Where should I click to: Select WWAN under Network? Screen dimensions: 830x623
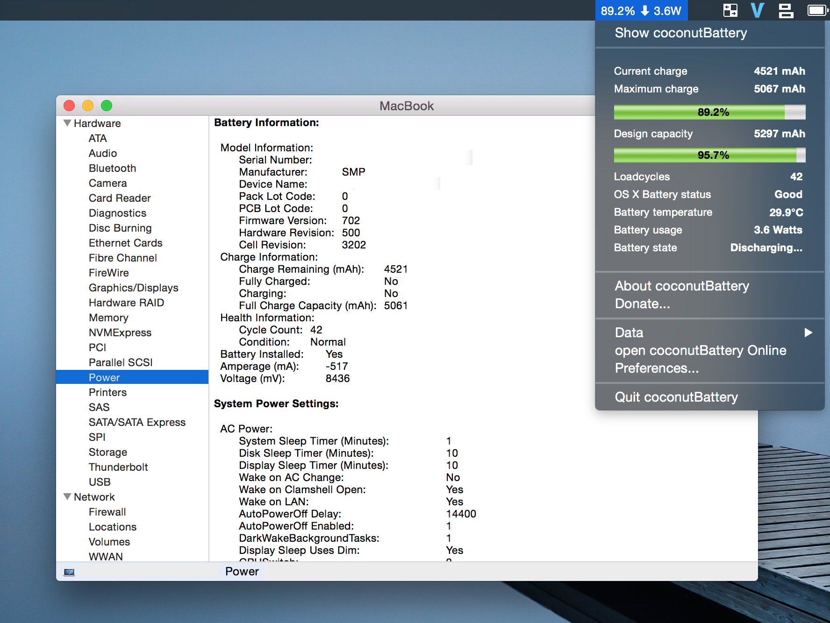coord(106,556)
